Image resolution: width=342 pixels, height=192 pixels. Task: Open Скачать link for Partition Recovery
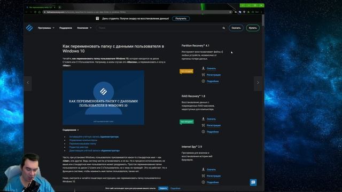pos(211,68)
